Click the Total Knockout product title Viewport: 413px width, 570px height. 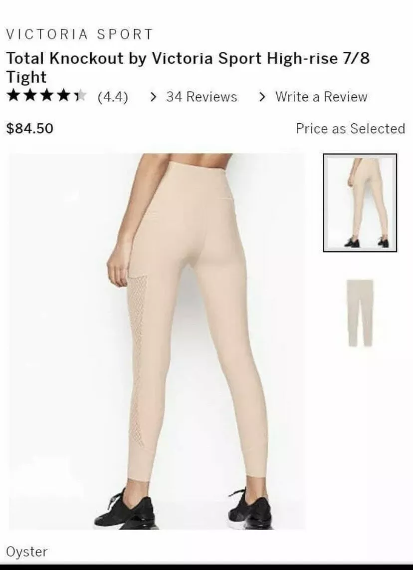click(x=188, y=67)
